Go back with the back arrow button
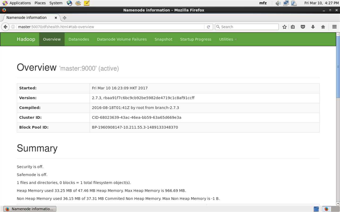This screenshot has width=340, height=212. tap(5, 27)
